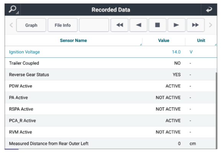221x153 pixels.
Task: Click the vertical scrollbar of sensor list
Action: click(216, 110)
